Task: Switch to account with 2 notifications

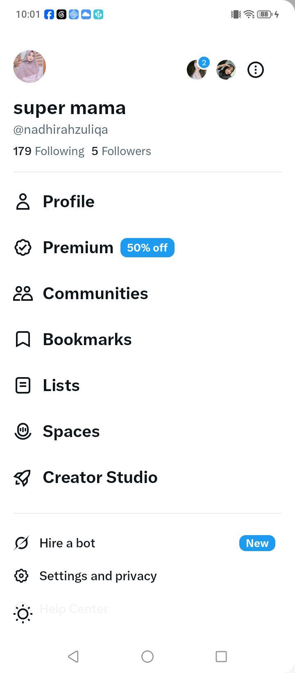Action: click(x=197, y=70)
